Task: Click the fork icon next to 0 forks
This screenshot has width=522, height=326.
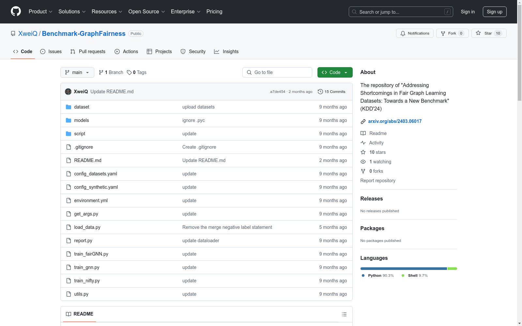Action: (x=363, y=171)
